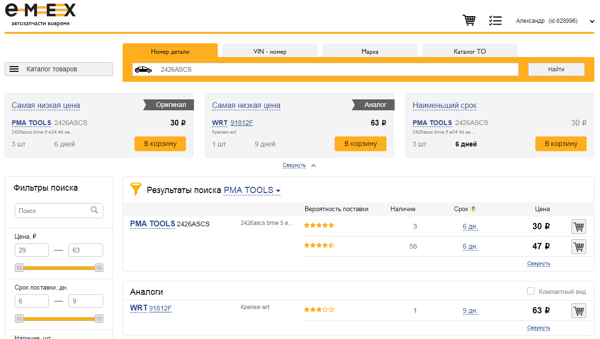Screen dimensions: 600x339
Task: Click the Фильтры поиска heading
Action: click(x=46, y=188)
